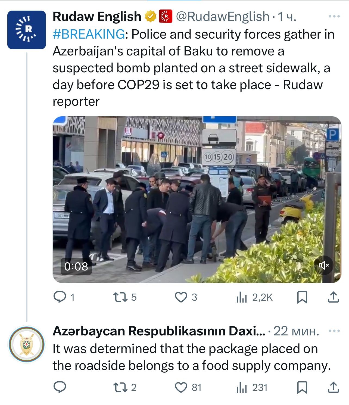Image resolution: width=349 pixels, height=405 pixels.
Task: View analytics showing 231 views
Action: [x=252, y=387]
